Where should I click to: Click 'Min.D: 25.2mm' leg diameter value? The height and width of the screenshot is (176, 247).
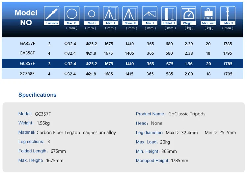220,133
